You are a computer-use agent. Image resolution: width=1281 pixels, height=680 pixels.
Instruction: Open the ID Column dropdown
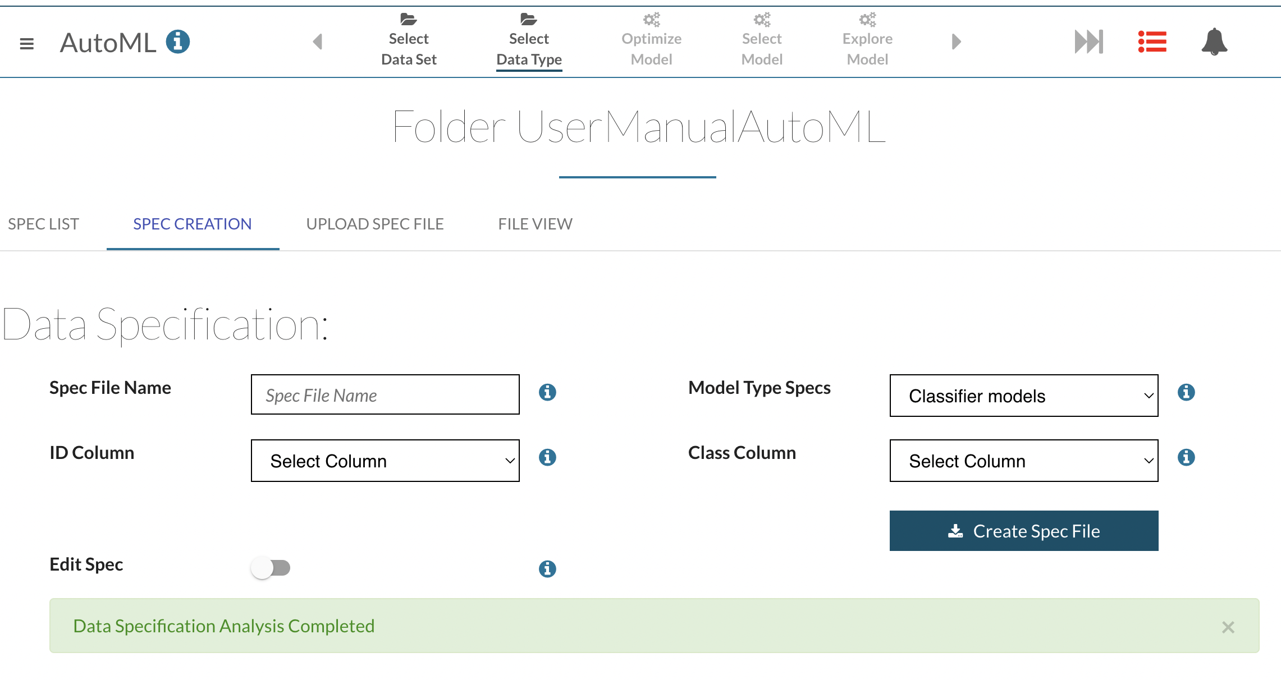click(x=385, y=461)
